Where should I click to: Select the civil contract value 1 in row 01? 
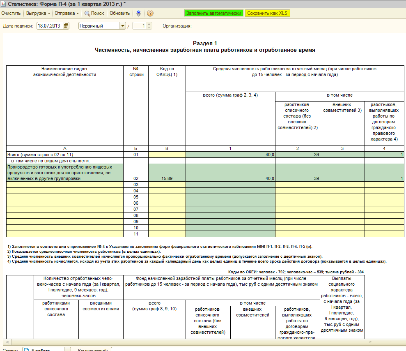click(x=384, y=155)
